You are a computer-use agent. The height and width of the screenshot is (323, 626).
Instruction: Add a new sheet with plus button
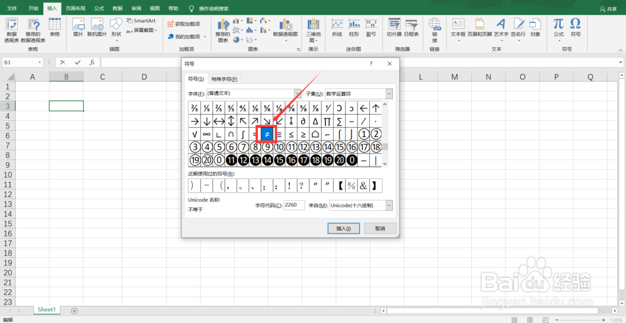[74, 310]
